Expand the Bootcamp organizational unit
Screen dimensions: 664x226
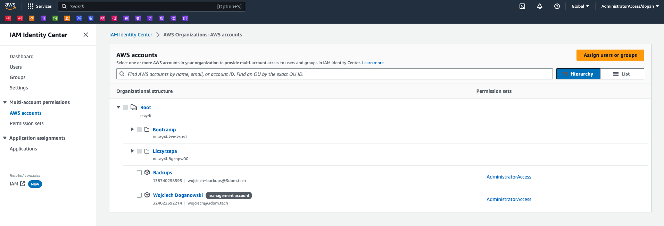tap(132, 129)
